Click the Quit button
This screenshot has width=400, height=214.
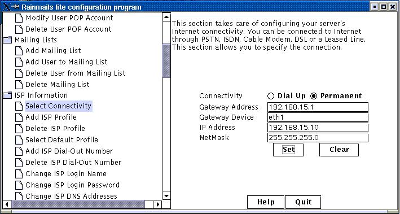tap(303, 202)
